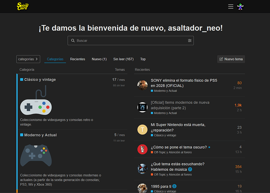Viewport: 270px width, 193px height.
Task: Open Mi Super Nintendo está muerta topic
Action: click(x=178, y=127)
